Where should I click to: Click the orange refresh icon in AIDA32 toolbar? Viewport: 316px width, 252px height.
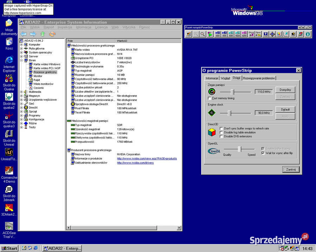point(52,34)
